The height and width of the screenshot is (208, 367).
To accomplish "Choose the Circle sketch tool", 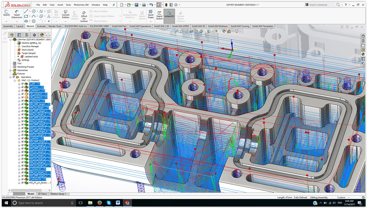I will (34, 11).
